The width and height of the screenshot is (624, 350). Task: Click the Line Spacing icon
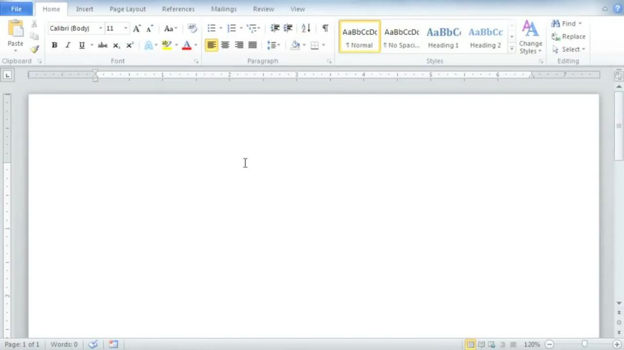[x=272, y=45]
